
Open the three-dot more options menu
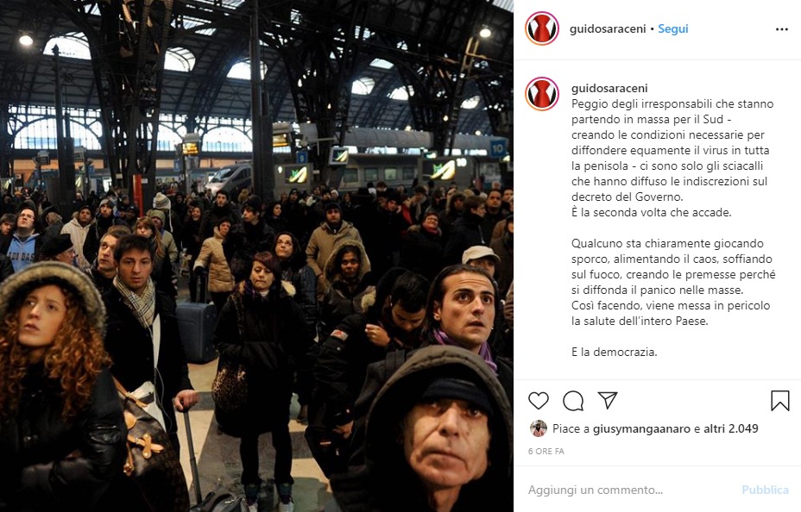point(782,29)
